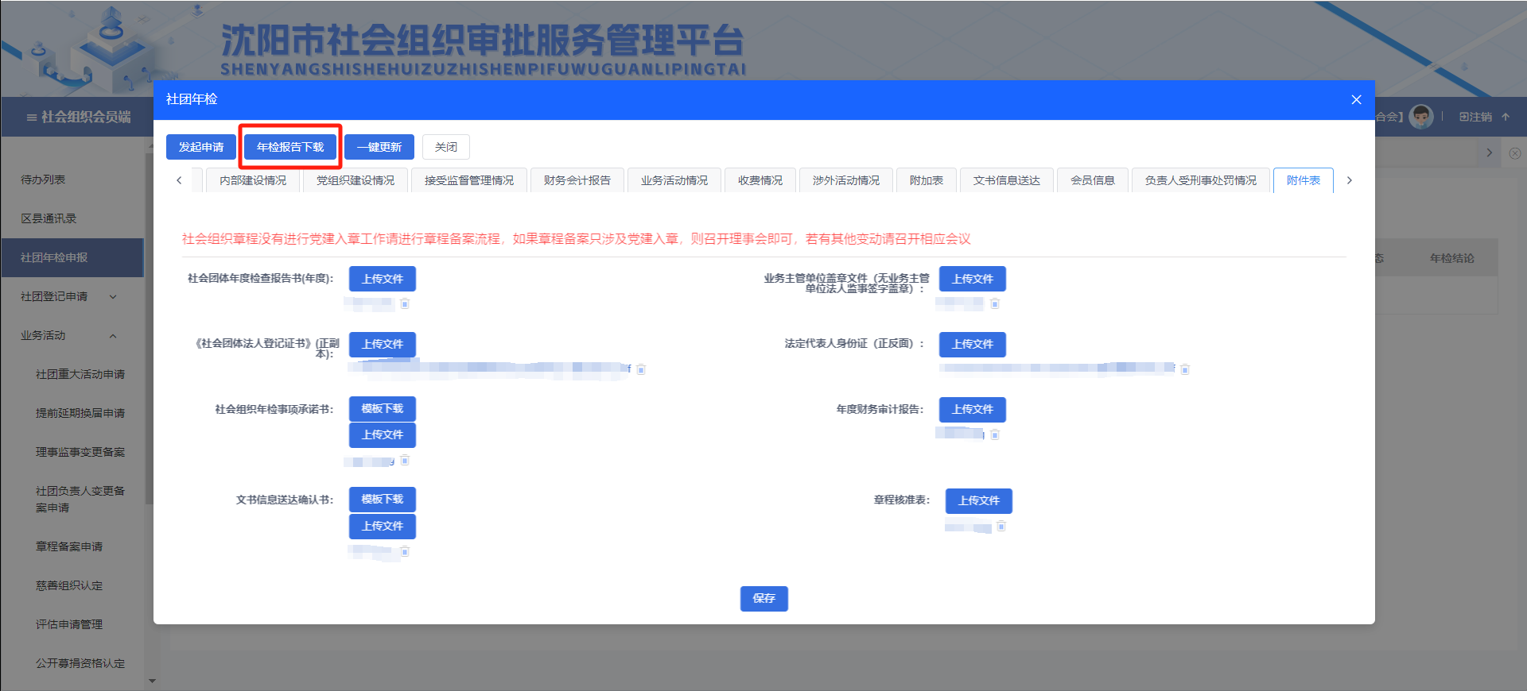Click the 年检报告下载 button
This screenshot has width=1527, height=691.
290,147
